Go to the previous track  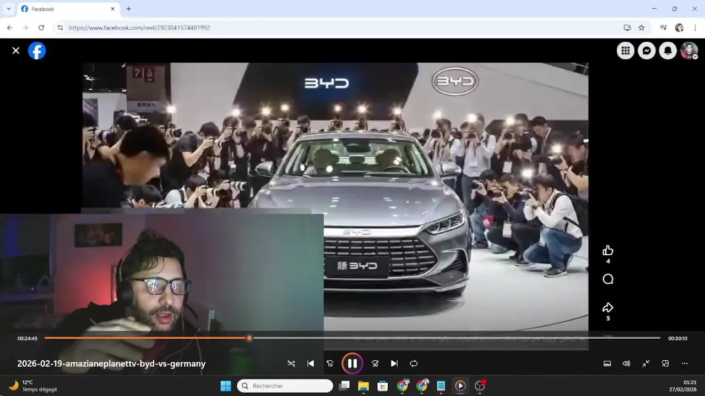(x=311, y=364)
